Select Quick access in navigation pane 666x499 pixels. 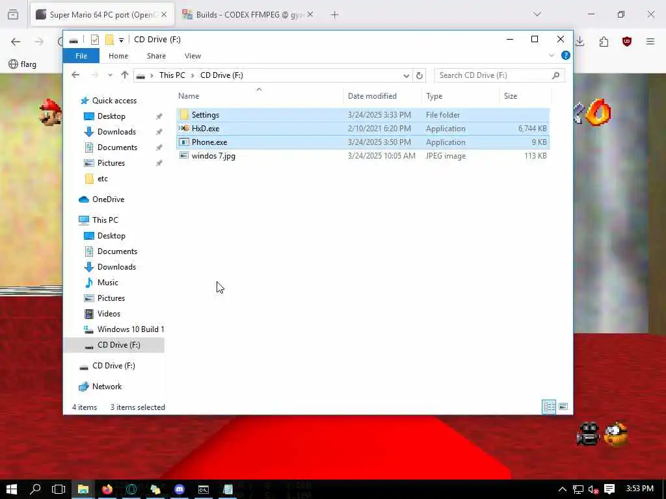114,101
